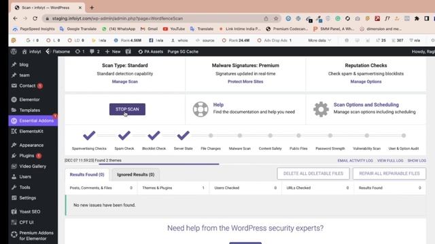Open the YouTube bookmark
This screenshot has width=435, height=244.
174,28
